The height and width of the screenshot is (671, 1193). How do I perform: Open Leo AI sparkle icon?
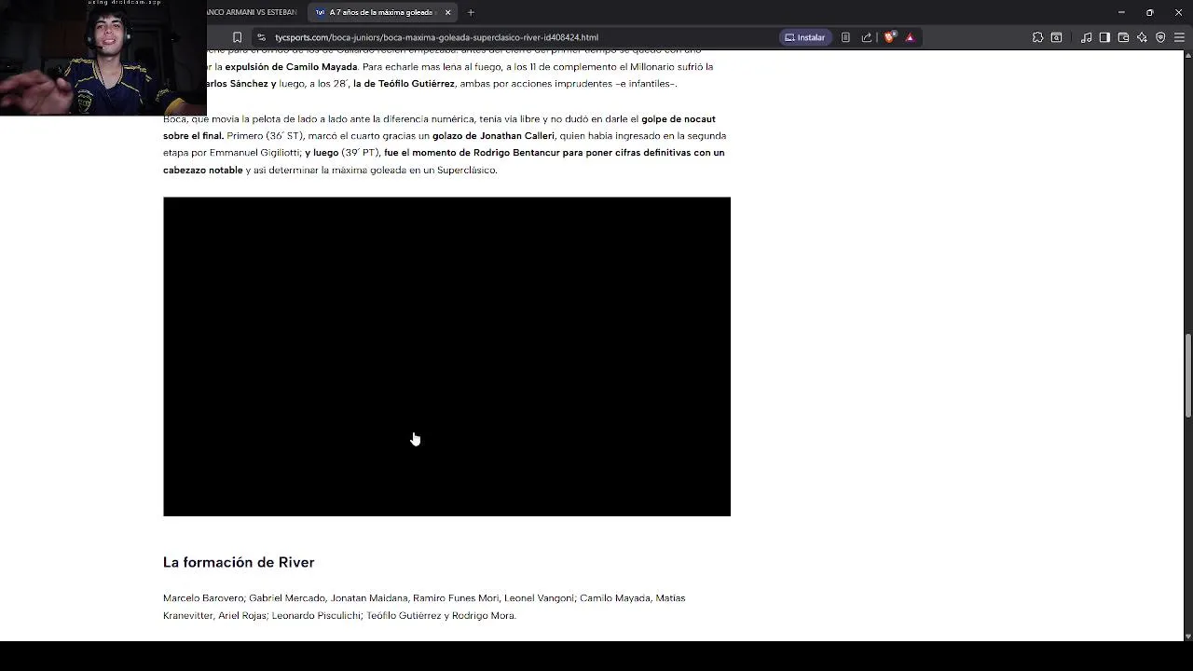(1142, 37)
